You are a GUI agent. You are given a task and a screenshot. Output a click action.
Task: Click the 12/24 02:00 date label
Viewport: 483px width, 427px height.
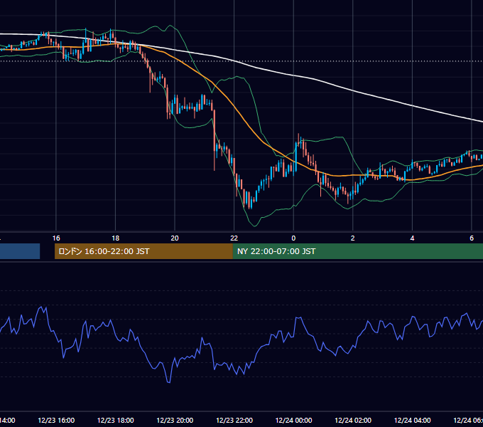[353, 420]
